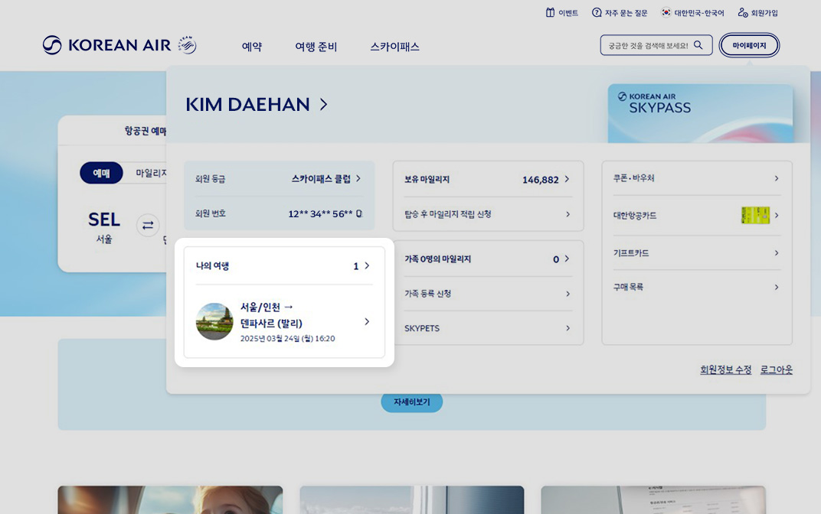Open the 이벤트 events icon link
The height and width of the screenshot is (514, 821).
[x=550, y=12]
